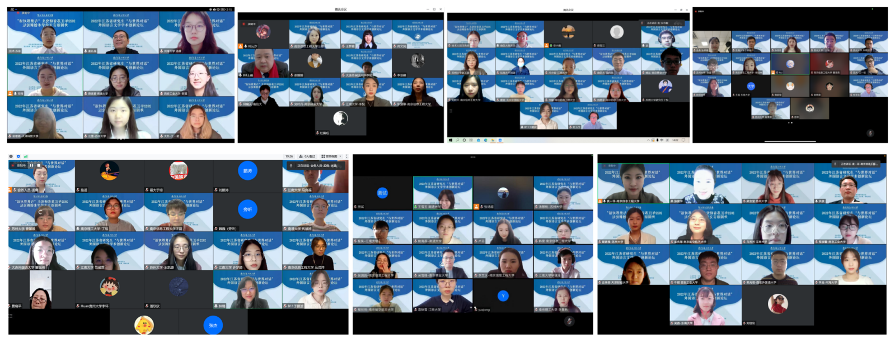Expand the three-dots handle atop dark window
The height and width of the screenshot is (343, 895).
click(x=472, y=157)
